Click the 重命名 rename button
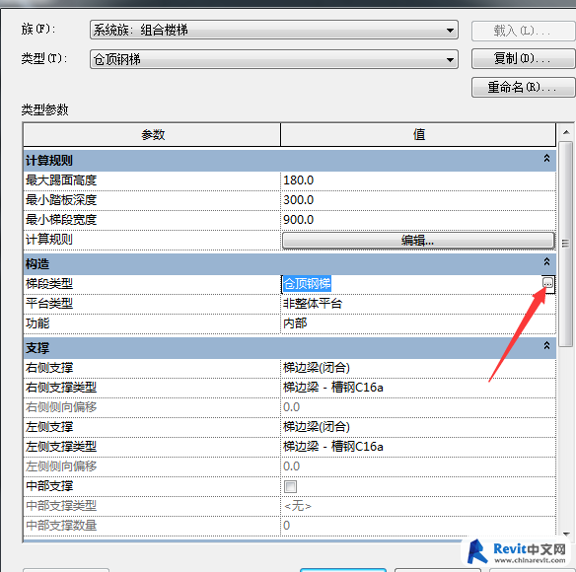Image resolution: width=576 pixels, height=572 pixels. pos(523,87)
